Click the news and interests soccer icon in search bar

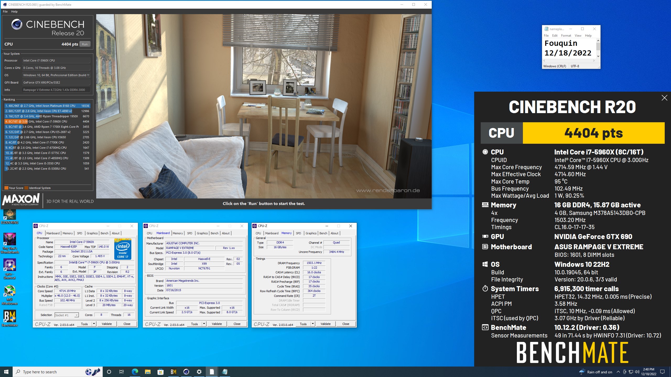[93, 372]
